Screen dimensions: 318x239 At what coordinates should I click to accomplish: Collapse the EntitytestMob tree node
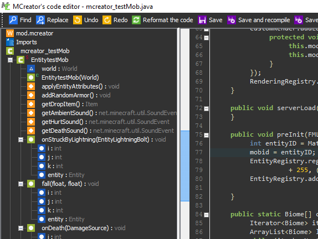[x=10, y=60]
